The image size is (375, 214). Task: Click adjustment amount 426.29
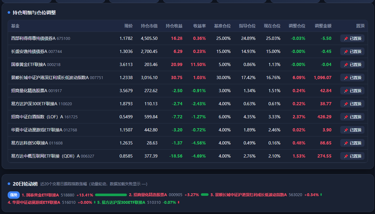coord(324,117)
